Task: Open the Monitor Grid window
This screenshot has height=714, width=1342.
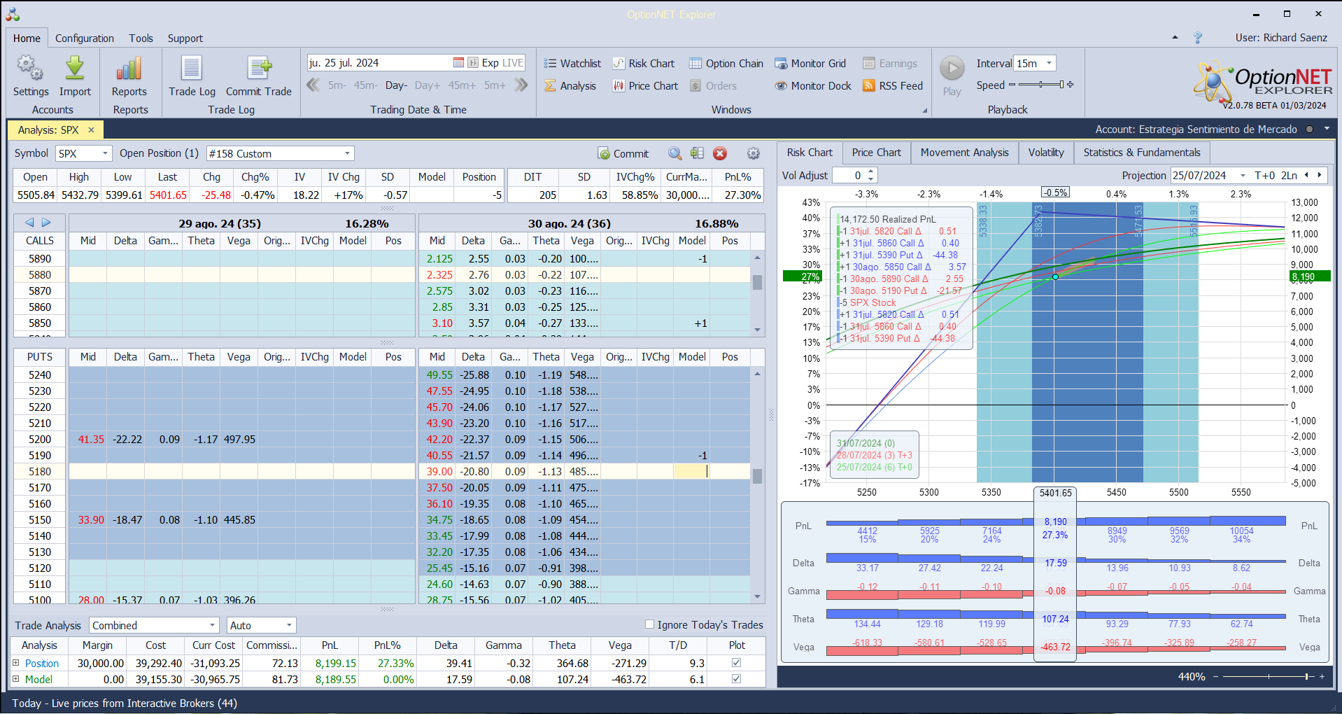Action: 810,64
